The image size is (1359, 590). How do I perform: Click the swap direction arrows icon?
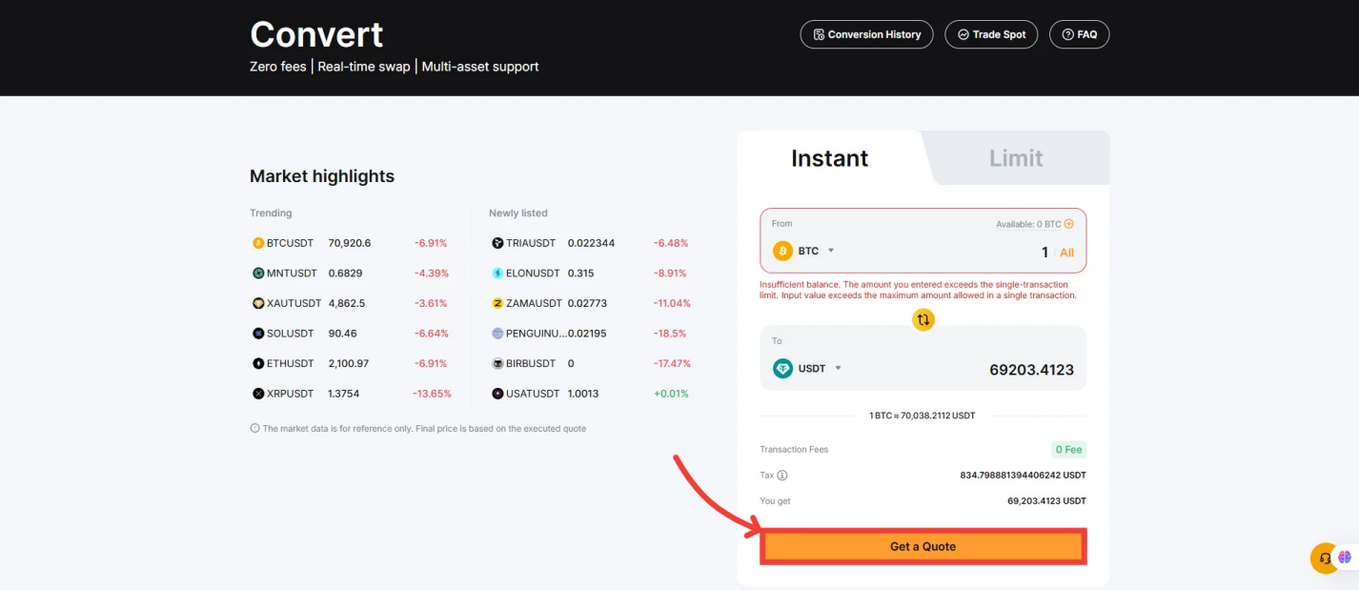pos(923,319)
